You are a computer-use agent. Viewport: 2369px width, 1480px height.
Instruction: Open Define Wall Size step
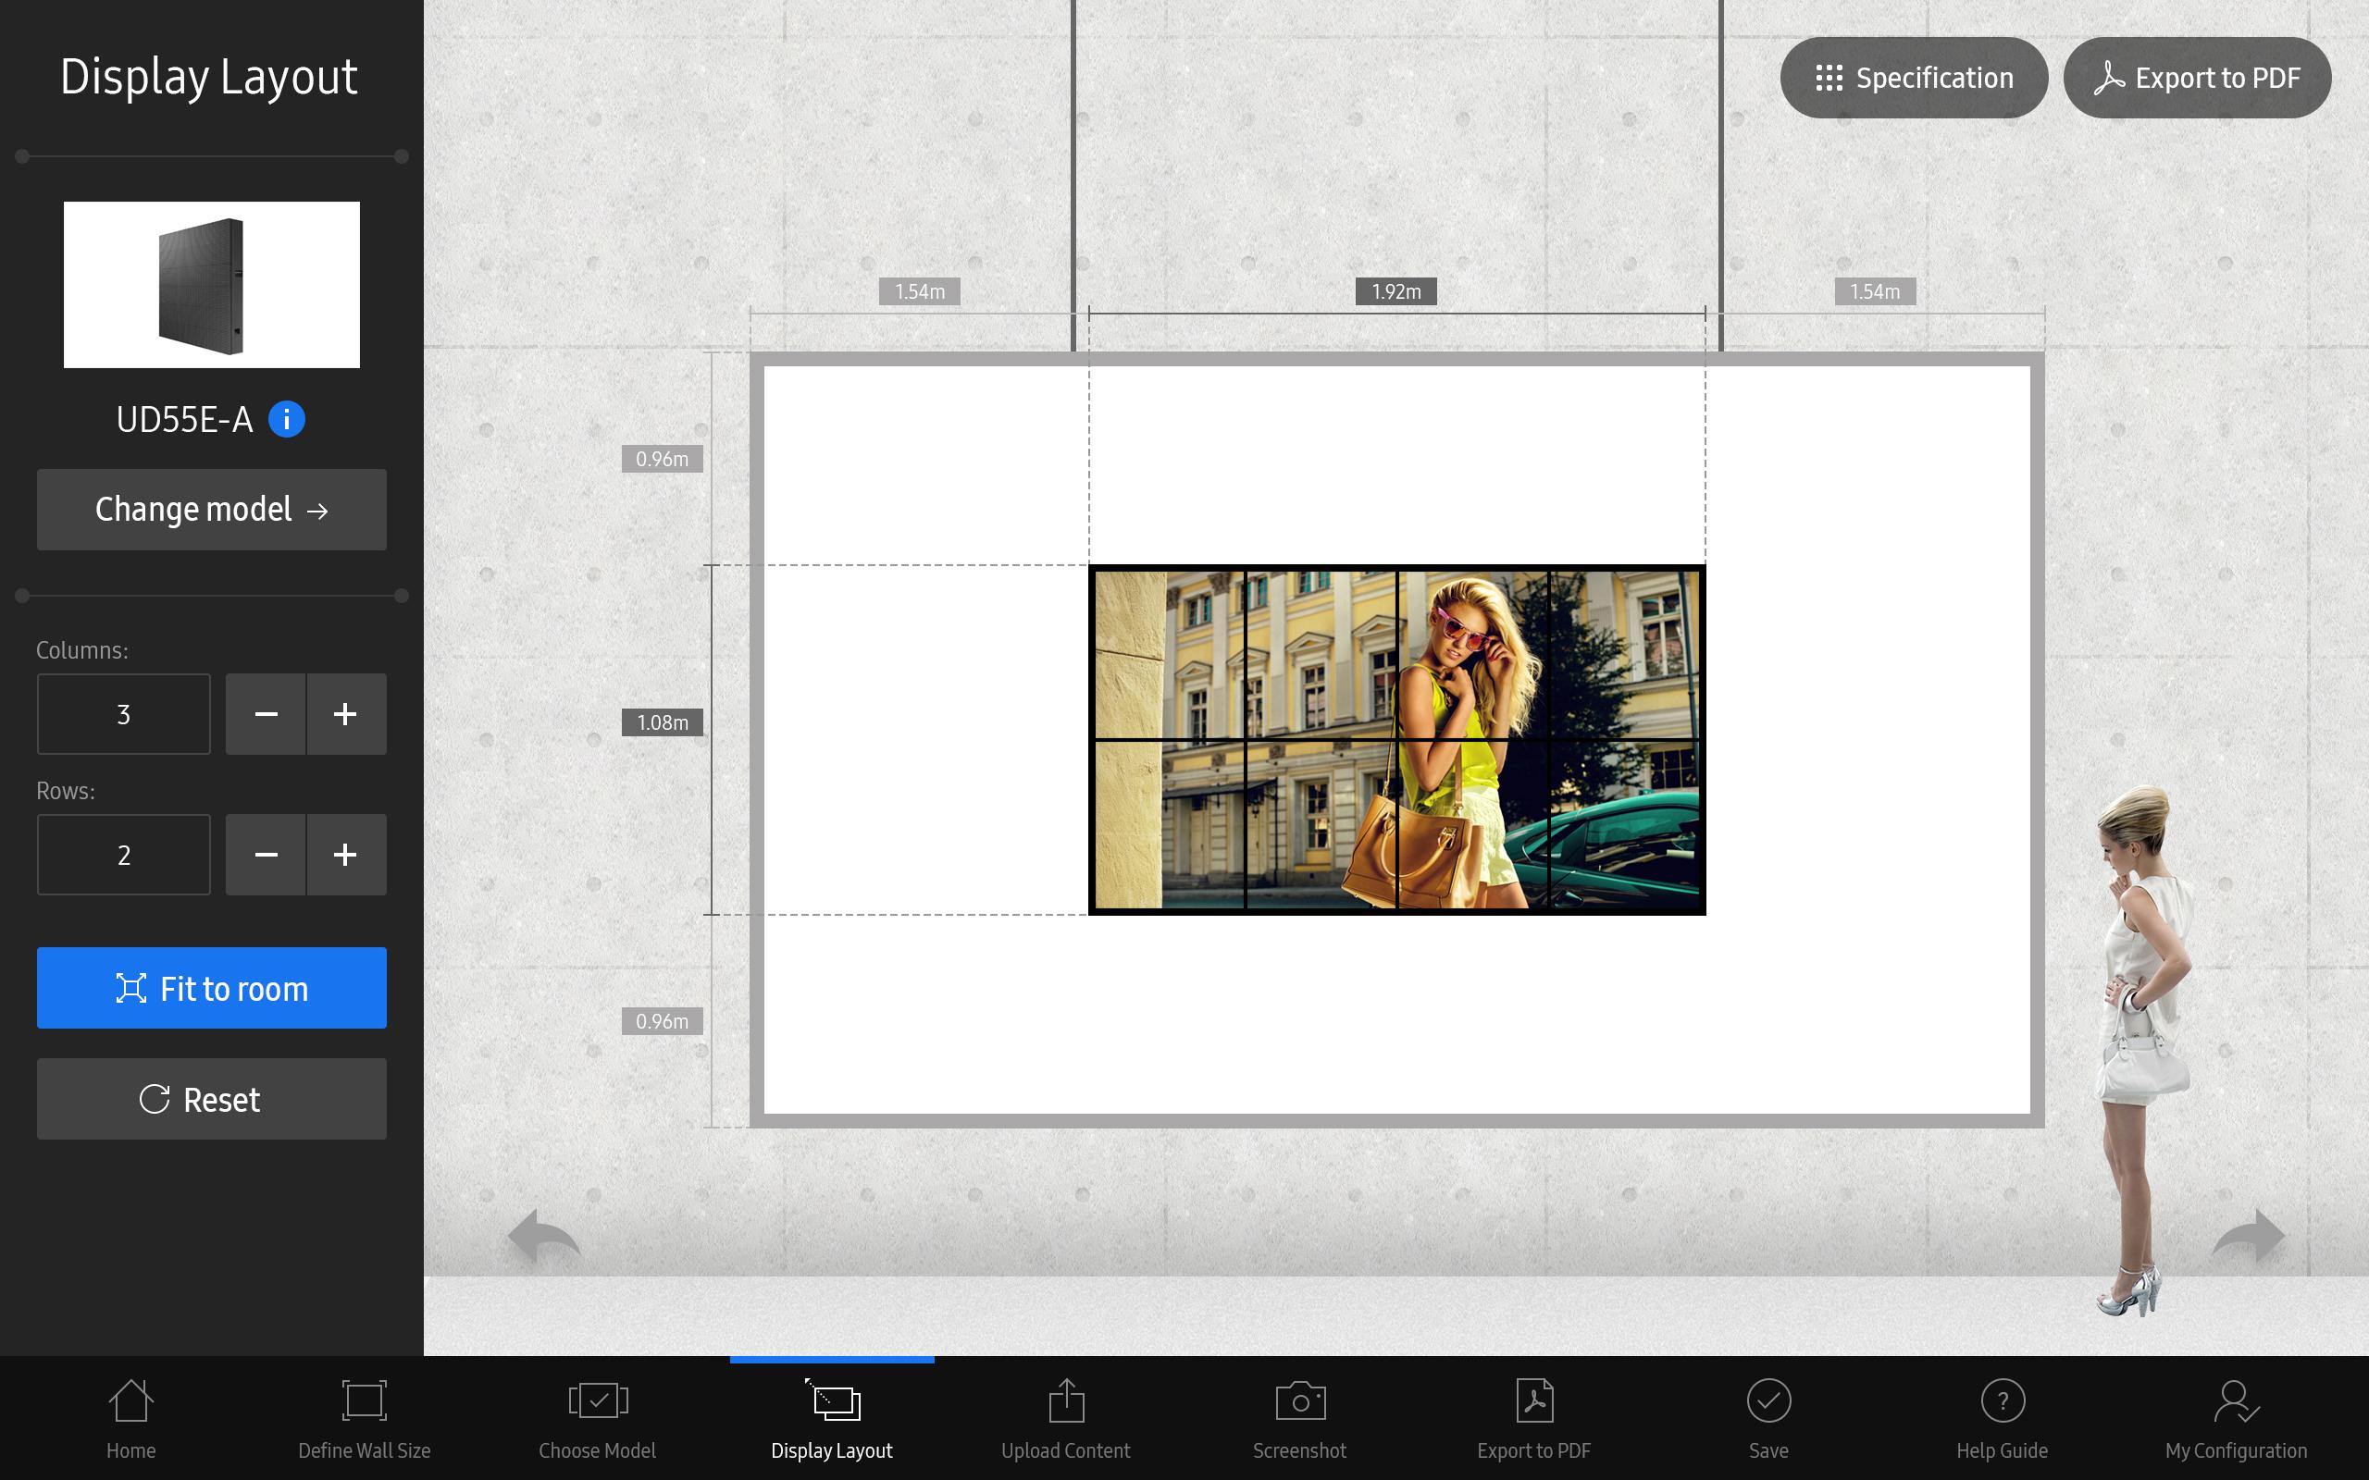point(365,1419)
